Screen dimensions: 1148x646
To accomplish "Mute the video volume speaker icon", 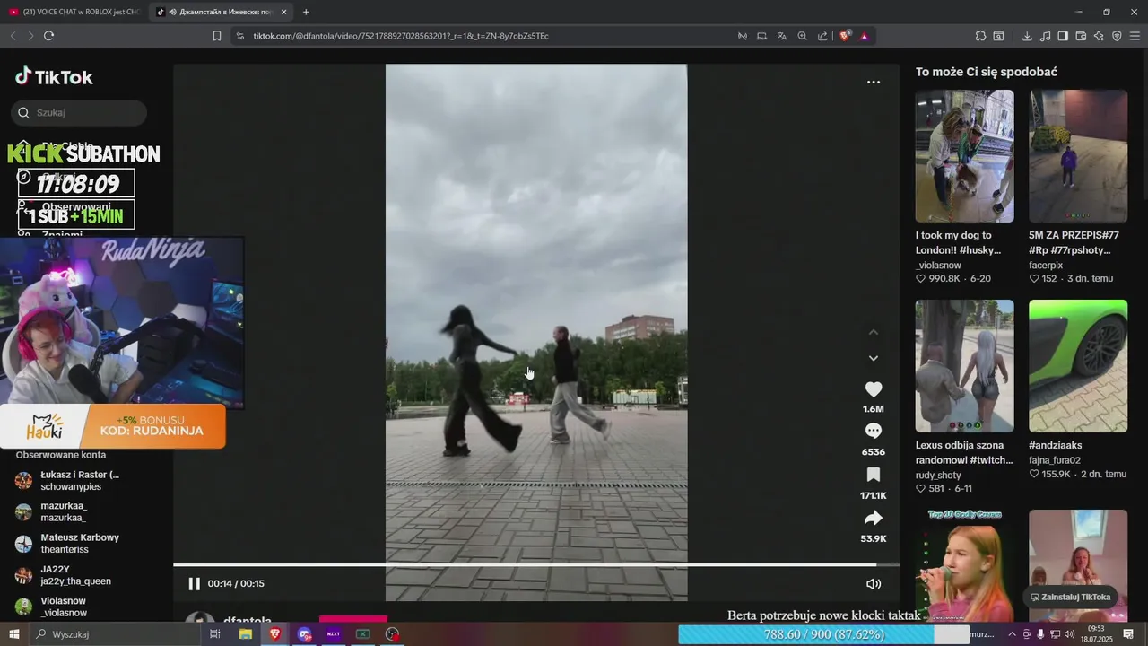I will 873,583.
